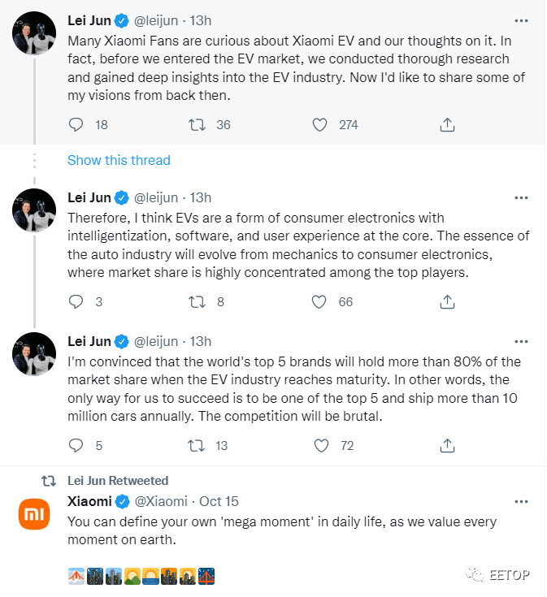Open Lei Jun's avatar on first tweet
Image resolution: width=547 pixels, height=597 pixels.
pyautogui.click(x=34, y=33)
